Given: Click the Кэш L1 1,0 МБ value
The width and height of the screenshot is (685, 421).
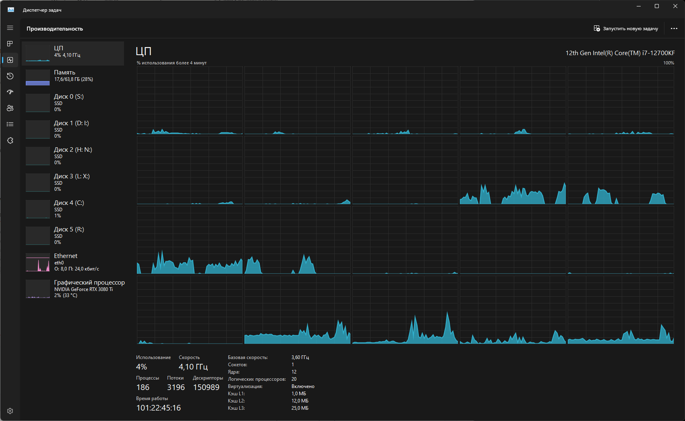Looking at the screenshot, I should [299, 394].
